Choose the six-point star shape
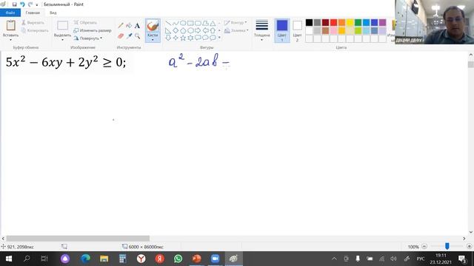Viewport: 474px width, 266px height. click(190, 38)
